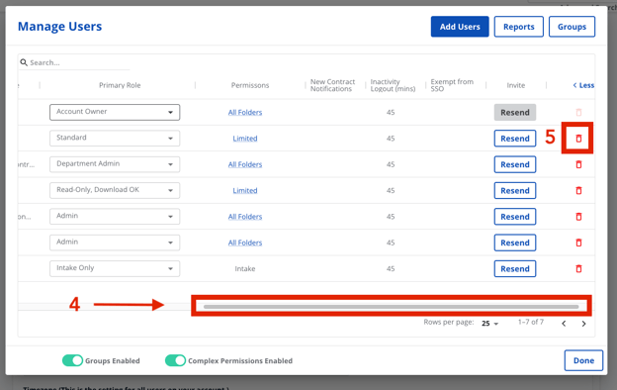Click the horizontal table scrollbar

click(x=392, y=307)
